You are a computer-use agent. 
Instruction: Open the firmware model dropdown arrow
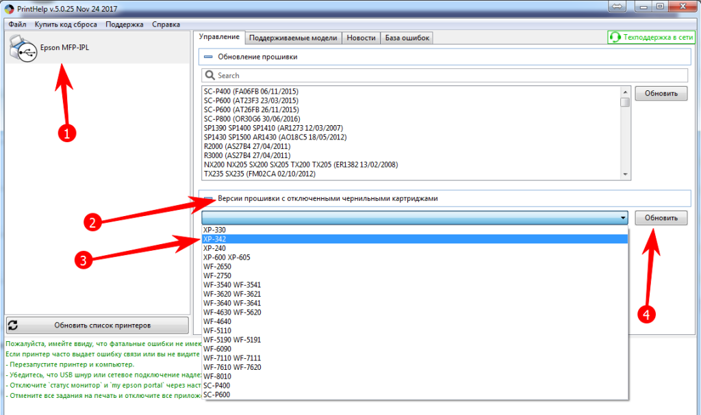(x=622, y=218)
